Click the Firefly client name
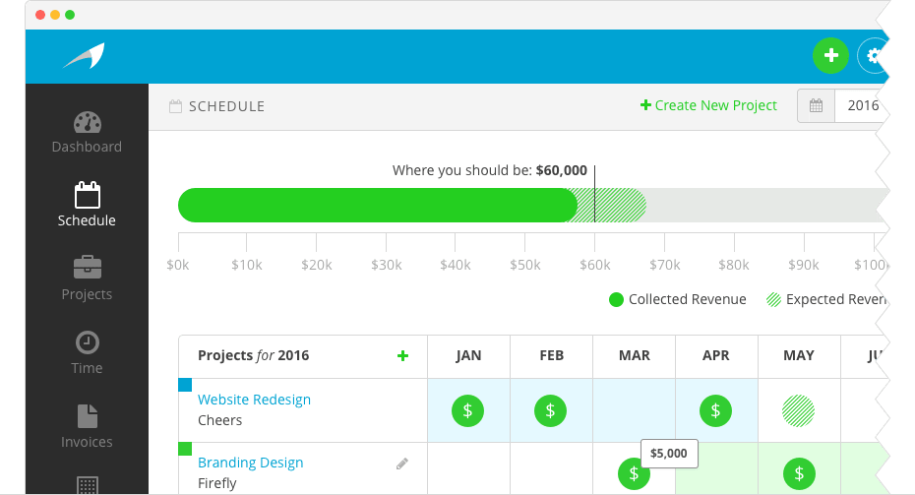915x495 pixels. 217,483
